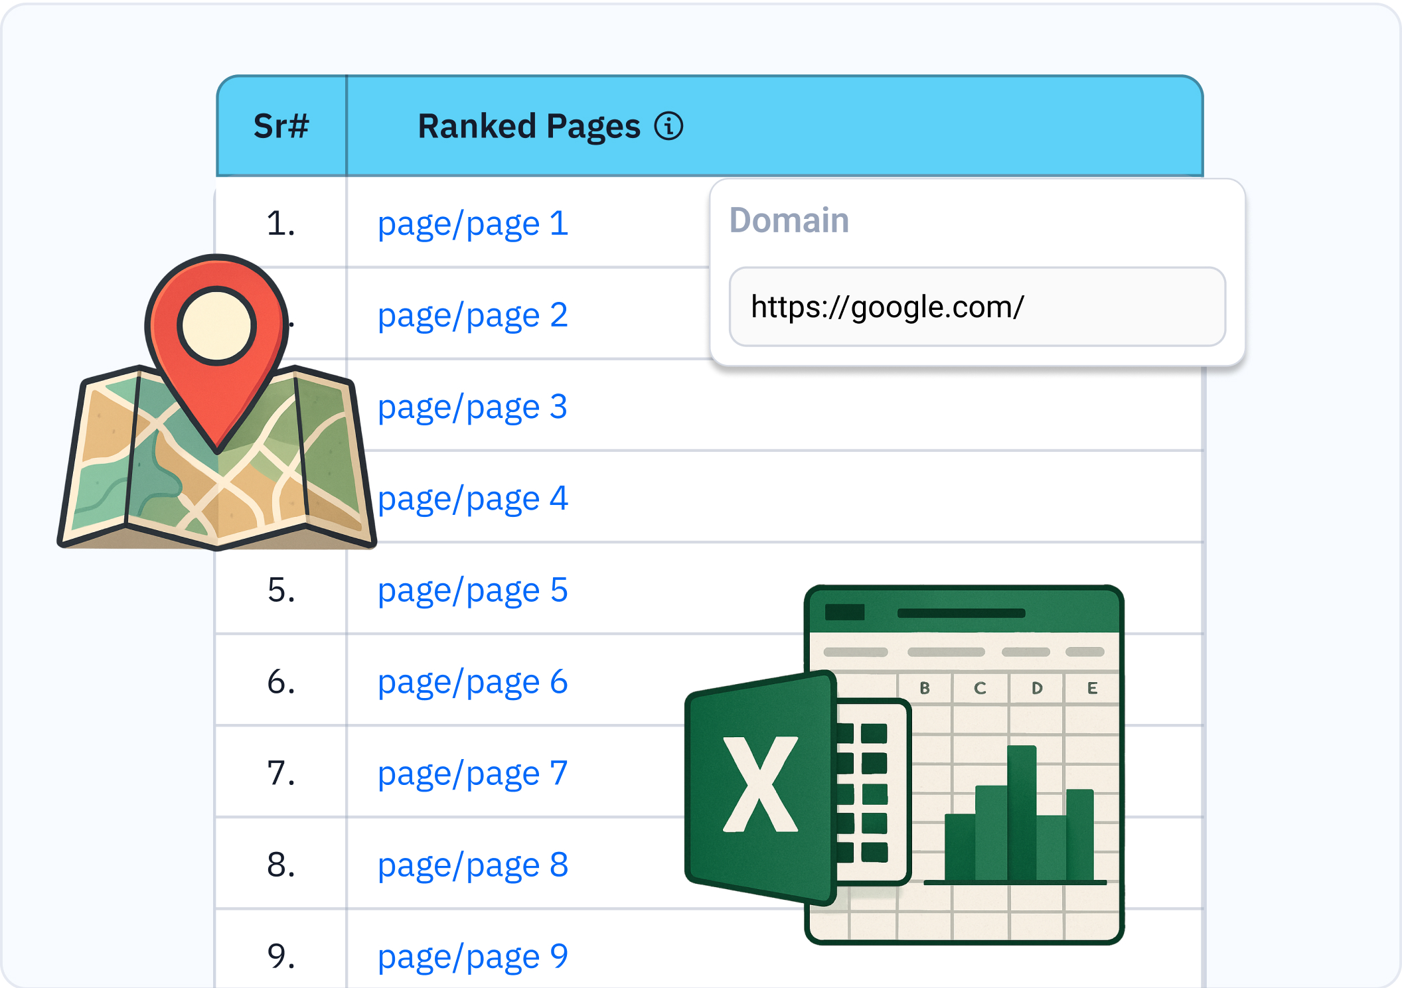The height and width of the screenshot is (988, 1402).
Task: Open the page/page 7 link
Action: [x=473, y=773]
